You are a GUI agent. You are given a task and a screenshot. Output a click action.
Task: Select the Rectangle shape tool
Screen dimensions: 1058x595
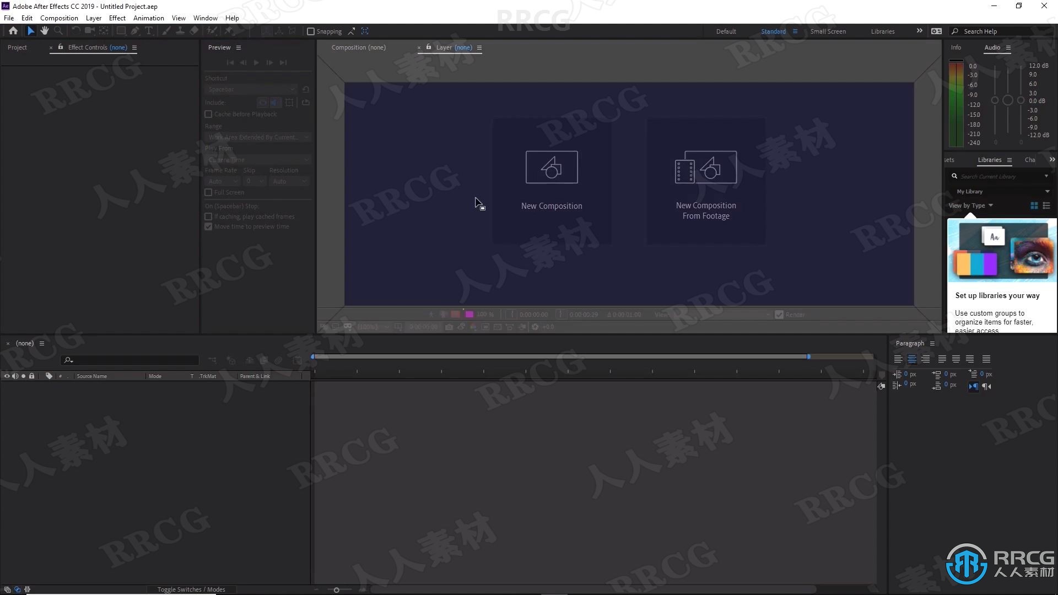[x=121, y=31]
